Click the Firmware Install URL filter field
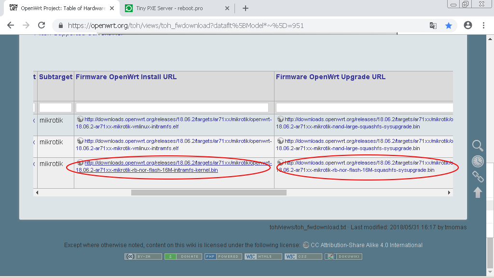The image size is (494, 278). pyautogui.click(x=174, y=107)
